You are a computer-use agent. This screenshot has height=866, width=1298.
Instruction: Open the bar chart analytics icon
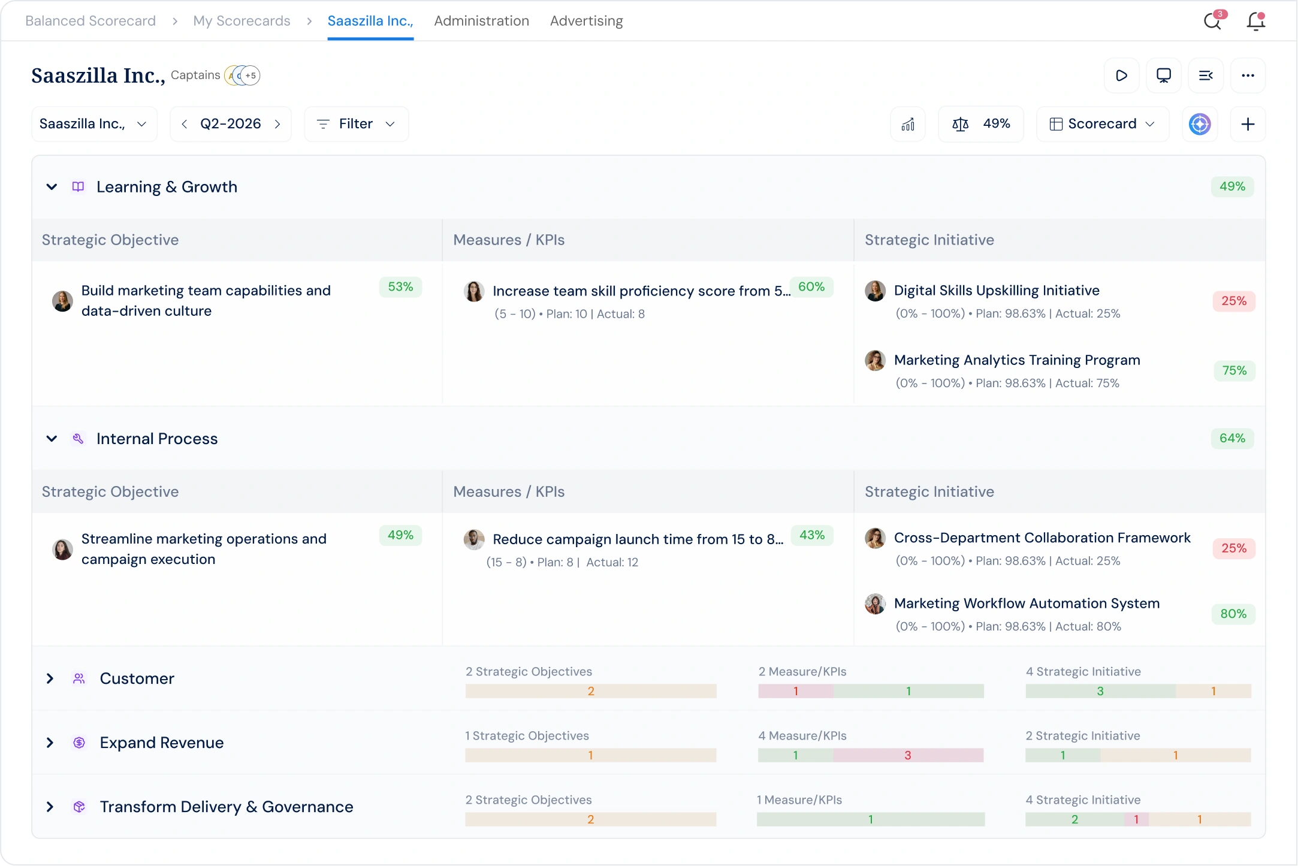(x=908, y=124)
